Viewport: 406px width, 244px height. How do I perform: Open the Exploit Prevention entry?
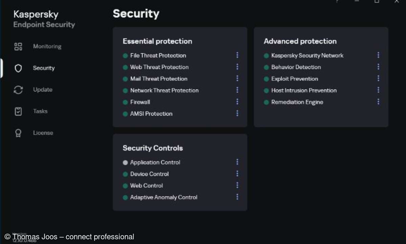294,79
